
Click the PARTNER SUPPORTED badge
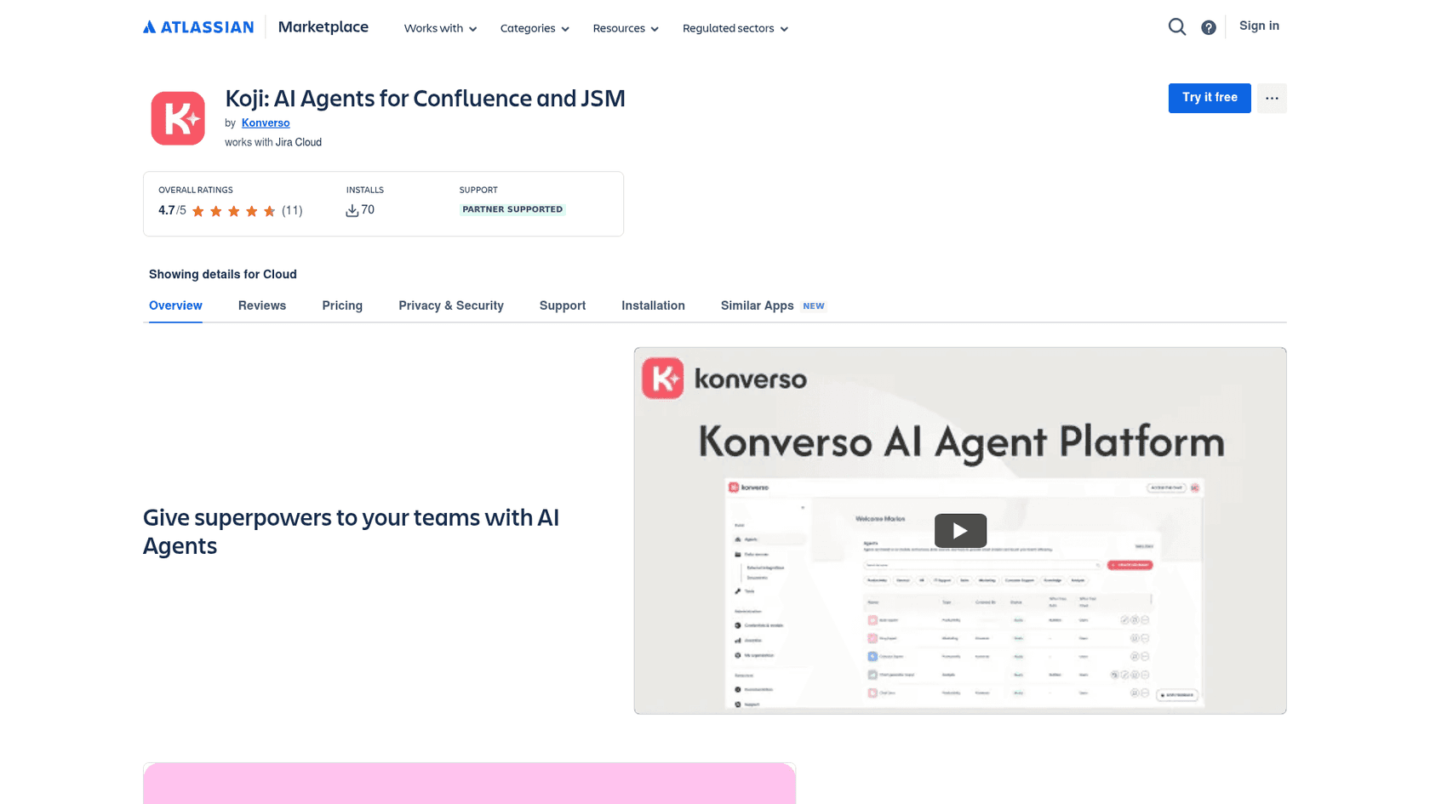[512, 209]
